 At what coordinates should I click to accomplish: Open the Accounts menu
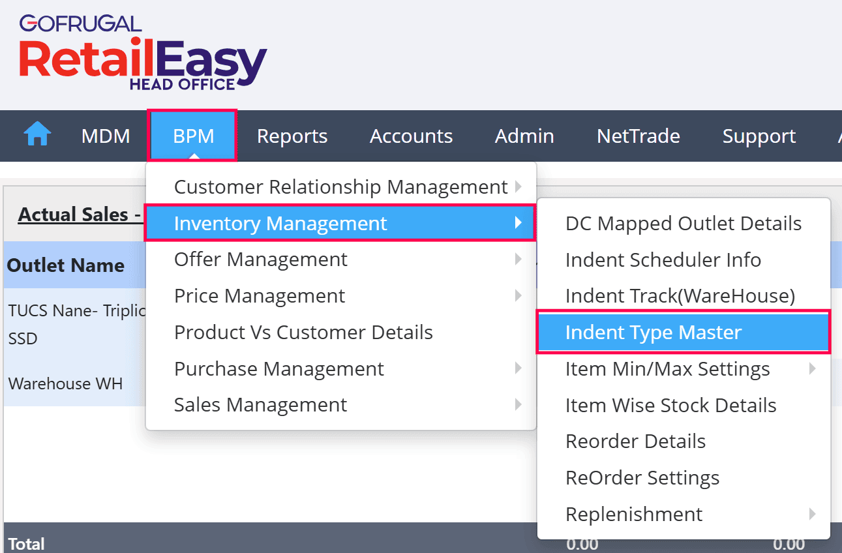pyautogui.click(x=411, y=136)
